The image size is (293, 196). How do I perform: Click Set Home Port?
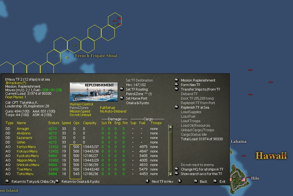point(137,98)
